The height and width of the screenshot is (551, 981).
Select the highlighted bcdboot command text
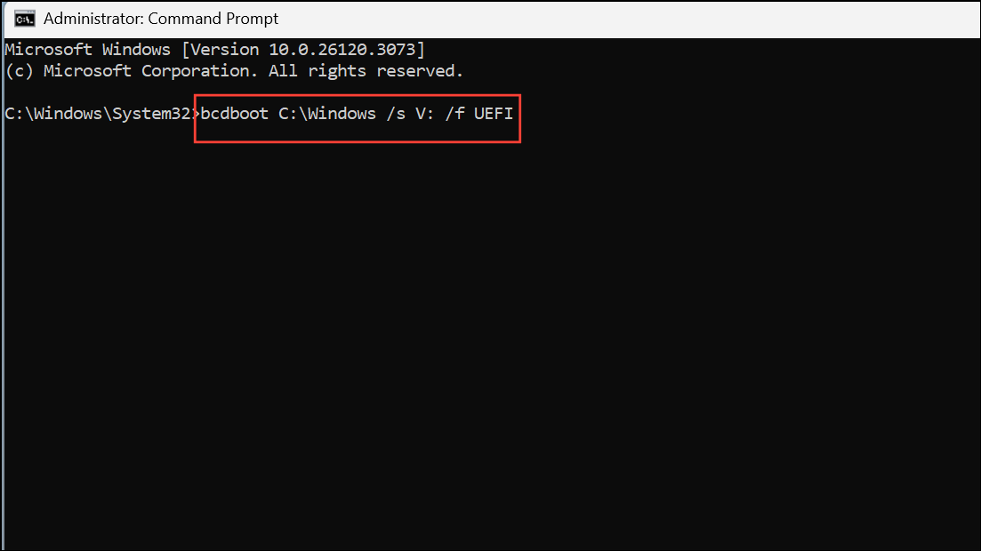(356, 114)
